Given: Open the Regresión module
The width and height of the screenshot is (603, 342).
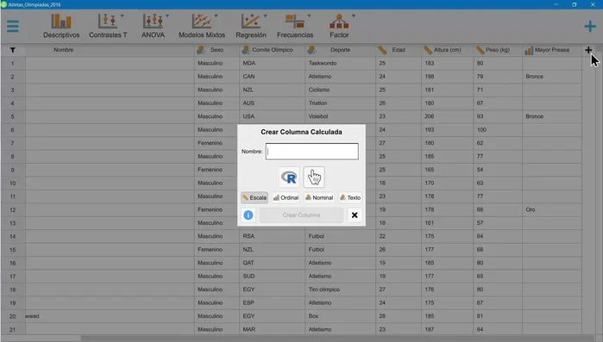Looking at the screenshot, I should pyautogui.click(x=251, y=26).
